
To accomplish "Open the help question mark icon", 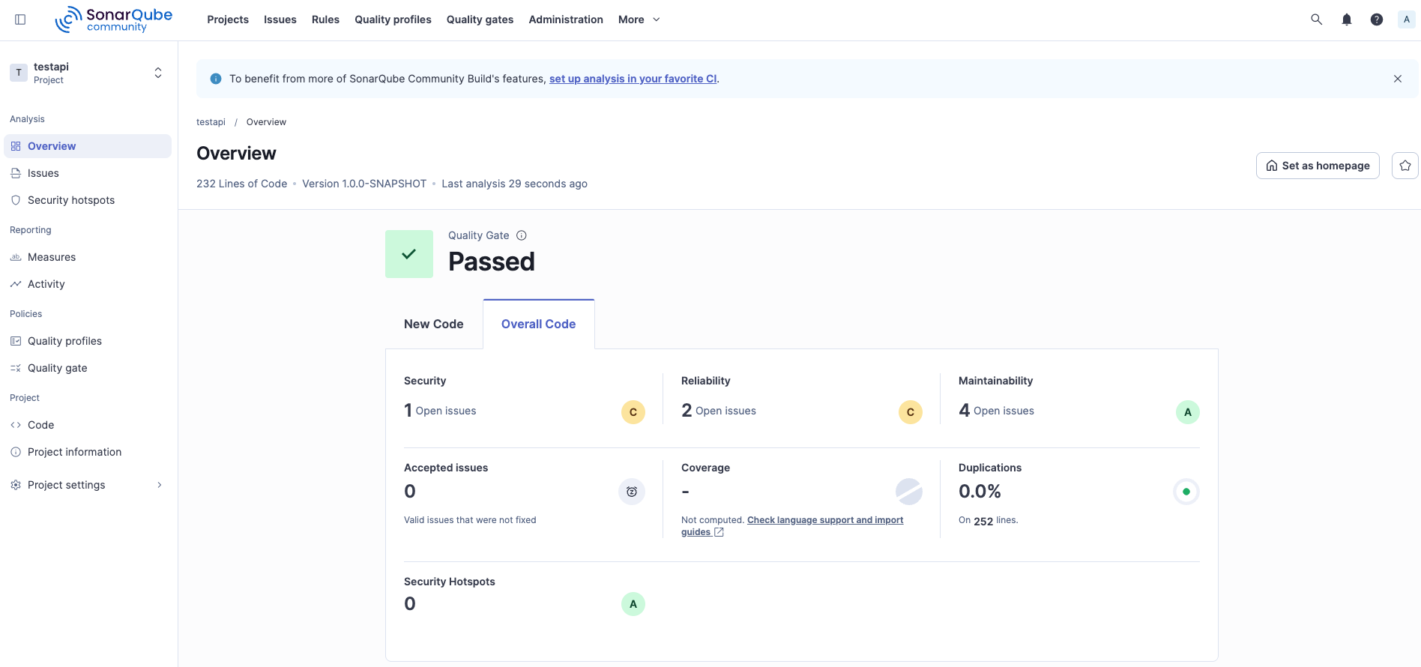I will pos(1376,19).
